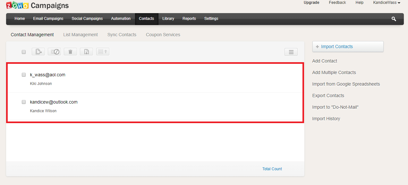
Task: Open the Home menu
Action: tap(20, 19)
